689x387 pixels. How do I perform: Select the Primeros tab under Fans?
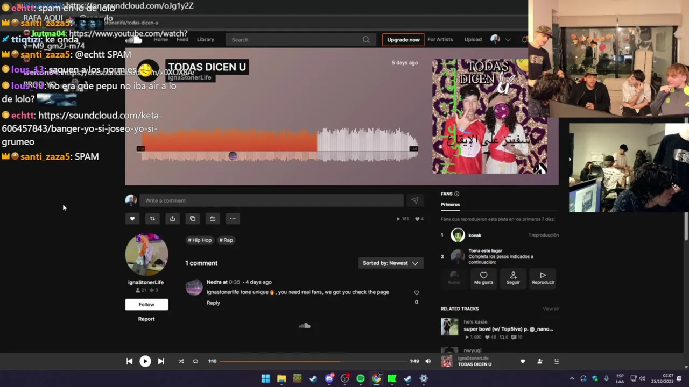(x=451, y=205)
